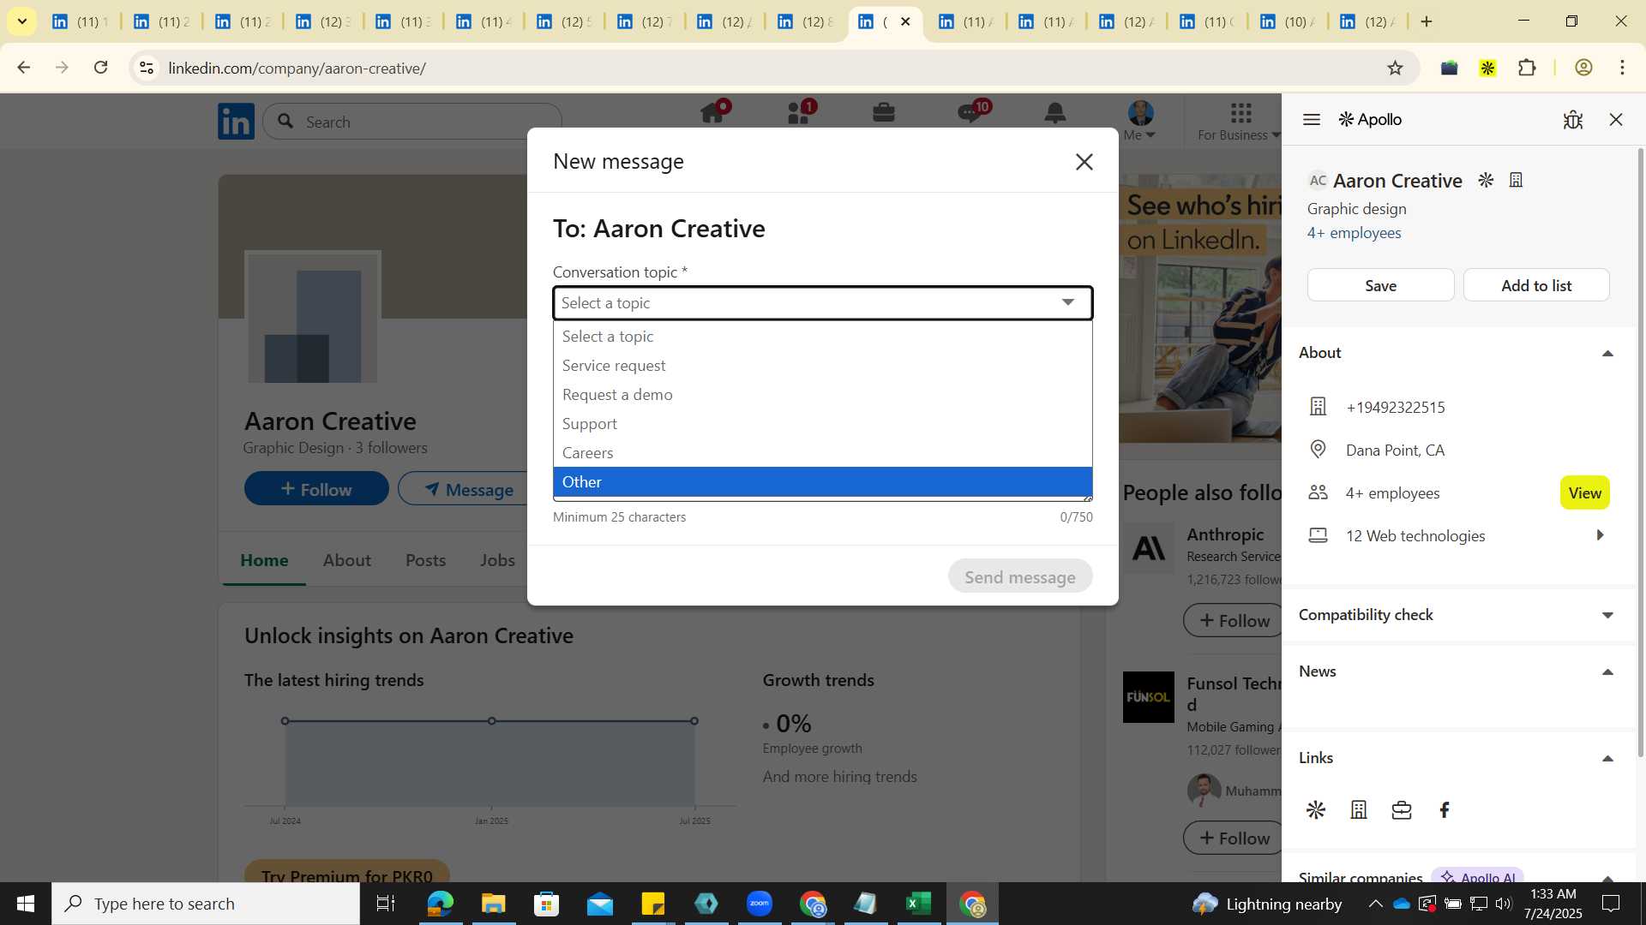Select the Home tab on company page

[264, 560]
